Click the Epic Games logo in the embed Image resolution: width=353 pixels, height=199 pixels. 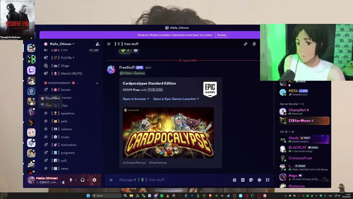(x=210, y=90)
